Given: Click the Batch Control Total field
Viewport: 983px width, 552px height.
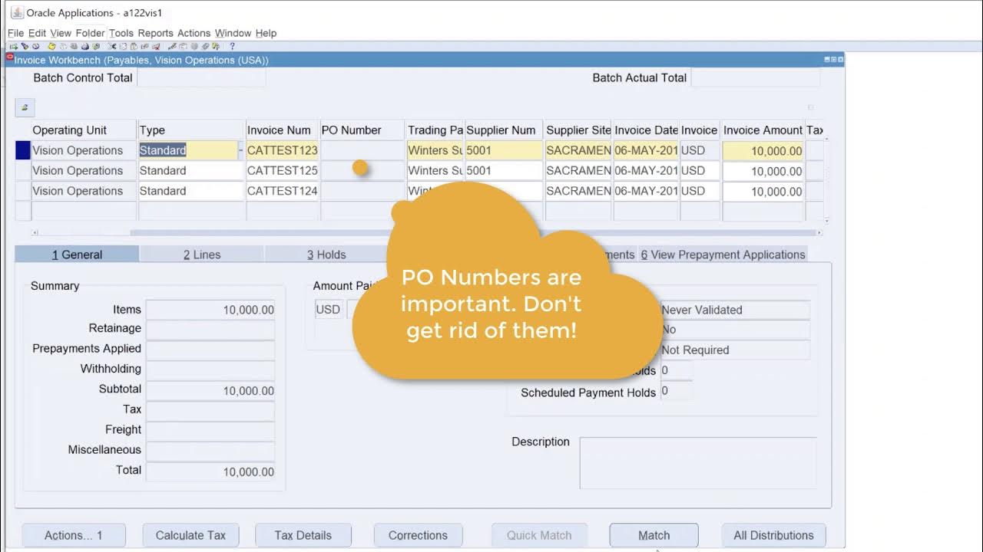Looking at the screenshot, I should point(201,77).
